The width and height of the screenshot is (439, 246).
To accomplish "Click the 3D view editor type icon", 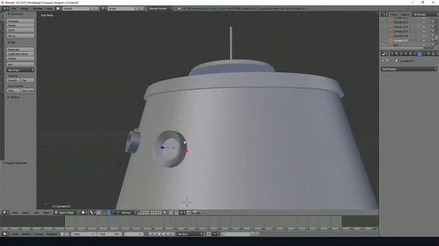I will click(5, 213).
